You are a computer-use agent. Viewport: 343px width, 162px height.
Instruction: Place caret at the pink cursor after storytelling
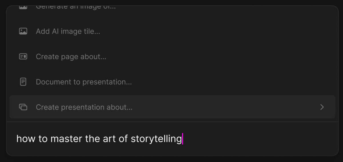click(182, 139)
